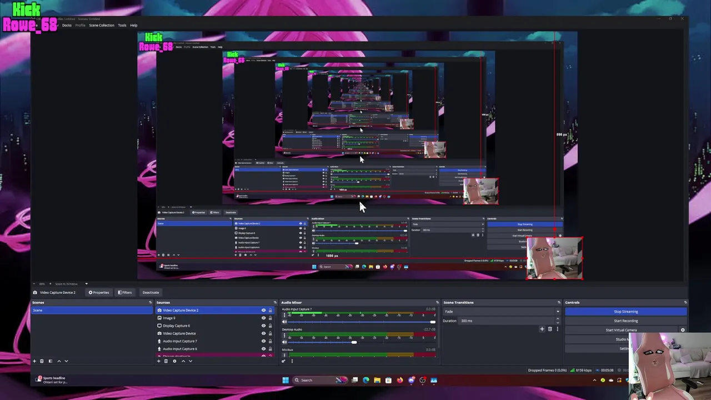Add a configurable transition plus icon

[x=542, y=329]
